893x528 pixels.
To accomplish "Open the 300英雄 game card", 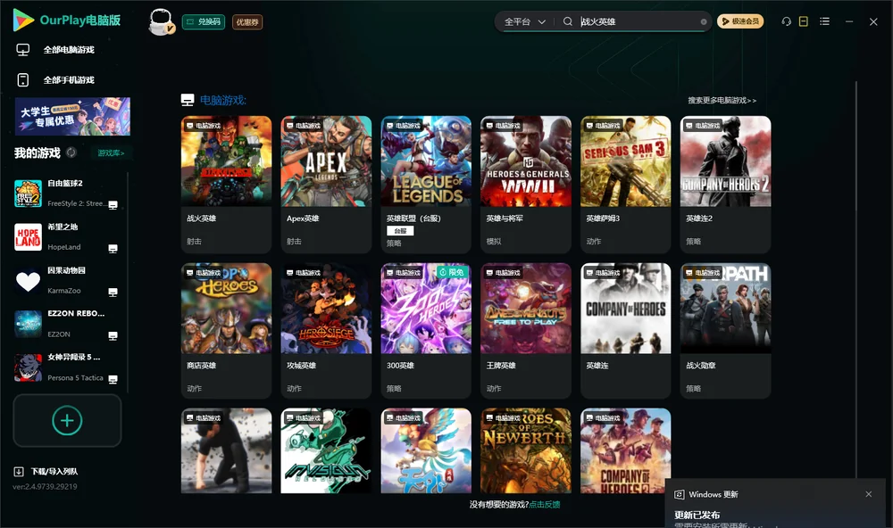I will coord(426,331).
